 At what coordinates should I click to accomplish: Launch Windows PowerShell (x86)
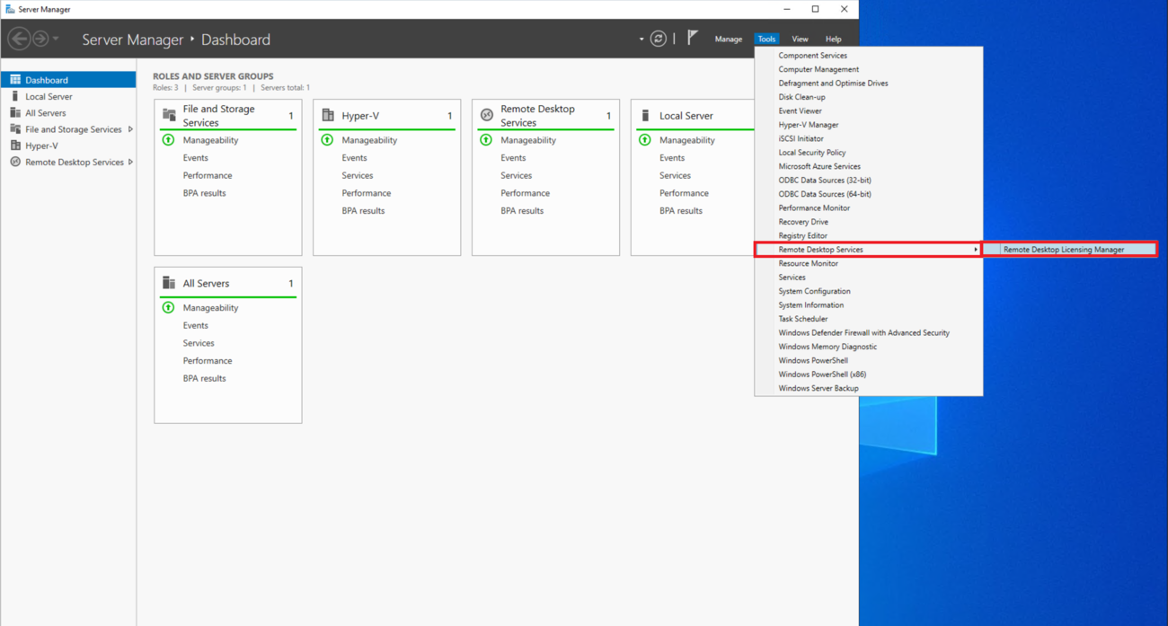868,375
